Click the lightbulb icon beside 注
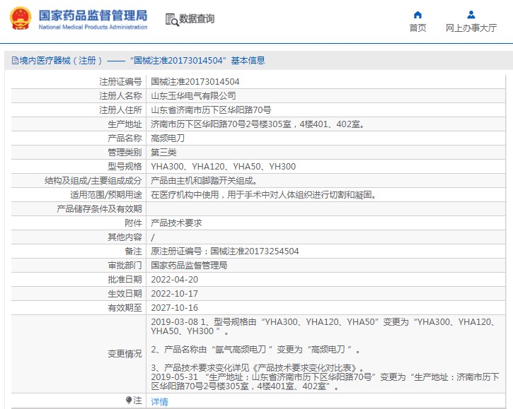Viewport: 513px width, 409px height. tap(129, 400)
